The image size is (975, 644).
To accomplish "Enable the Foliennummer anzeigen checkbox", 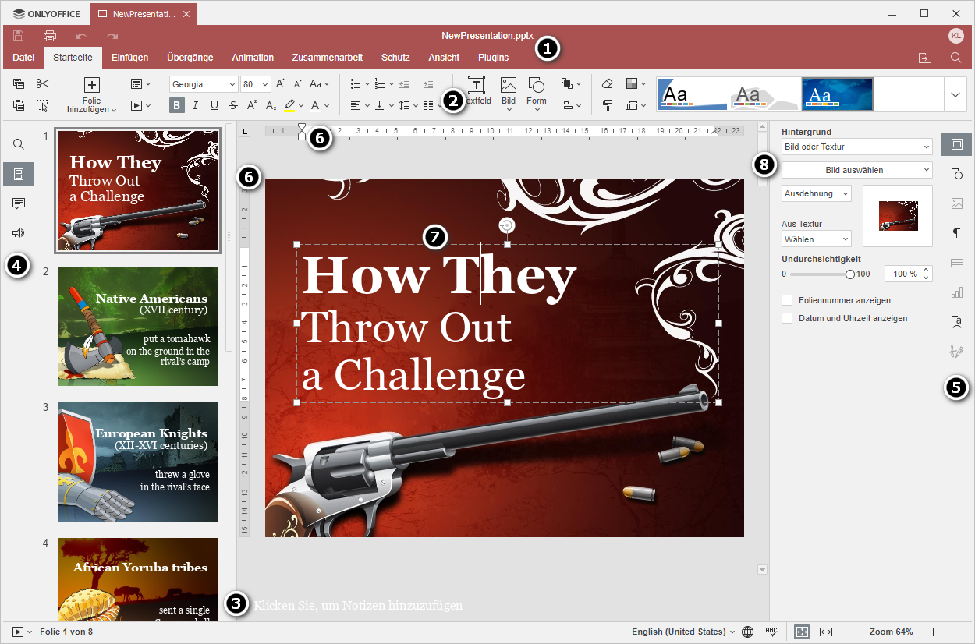I will click(787, 300).
